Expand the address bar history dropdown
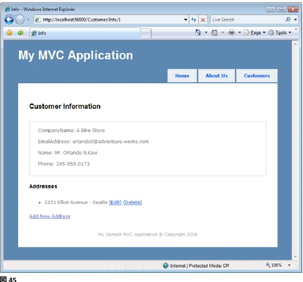The height and width of the screenshot is (282, 303). pos(186,20)
